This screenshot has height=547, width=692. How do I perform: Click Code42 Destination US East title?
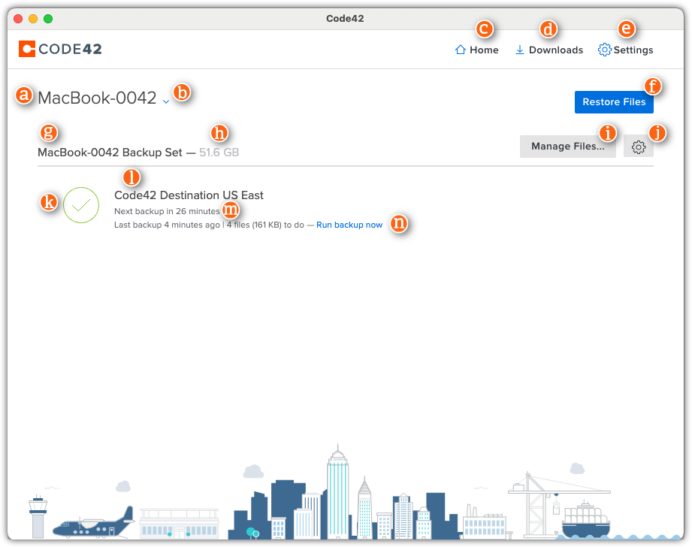pyautogui.click(x=189, y=195)
